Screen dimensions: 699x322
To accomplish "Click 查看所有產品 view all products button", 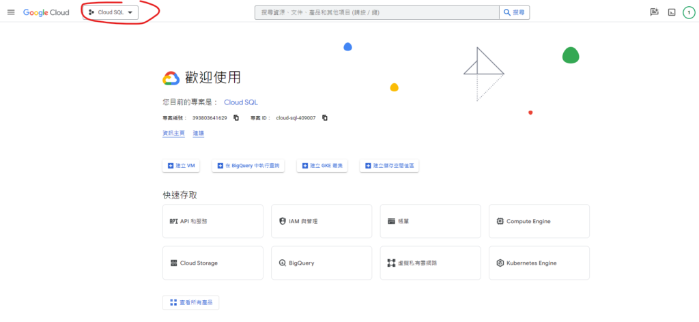I will point(190,302).
